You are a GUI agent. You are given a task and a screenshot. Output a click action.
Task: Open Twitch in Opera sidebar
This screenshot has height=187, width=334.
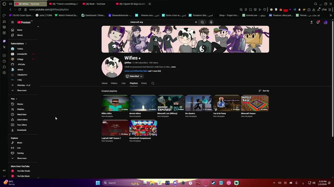point(4,41)
